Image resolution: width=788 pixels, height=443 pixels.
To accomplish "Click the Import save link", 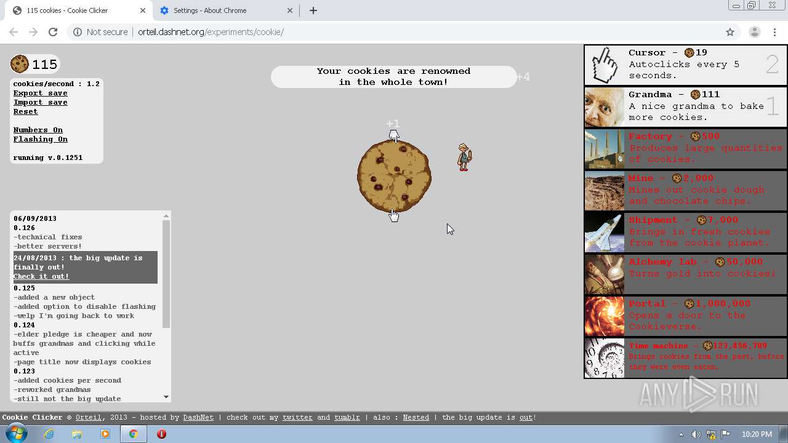I will pos(41,102).
